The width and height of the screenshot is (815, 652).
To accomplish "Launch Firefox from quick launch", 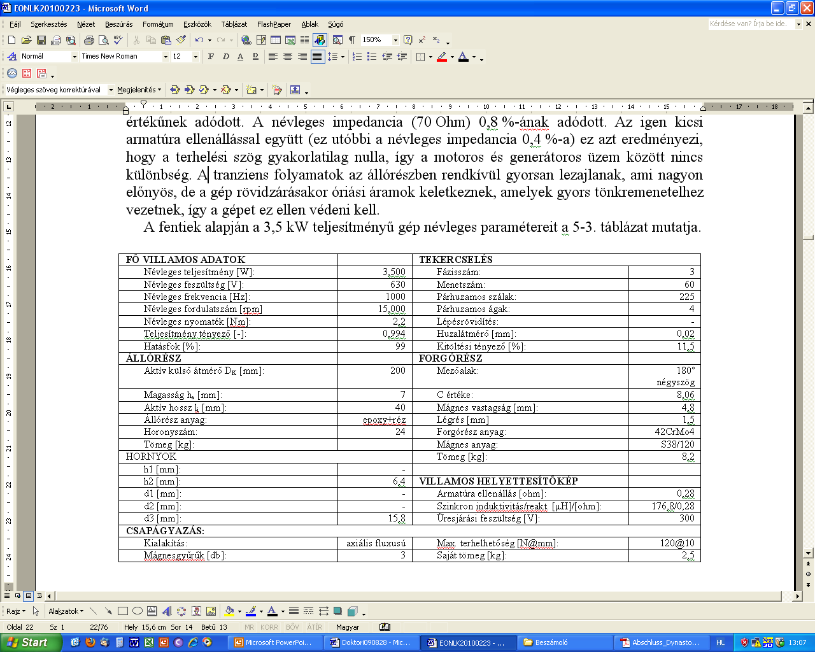I will 90,642.
